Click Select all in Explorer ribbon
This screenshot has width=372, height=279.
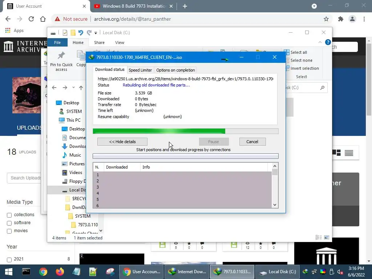point(296,52)
